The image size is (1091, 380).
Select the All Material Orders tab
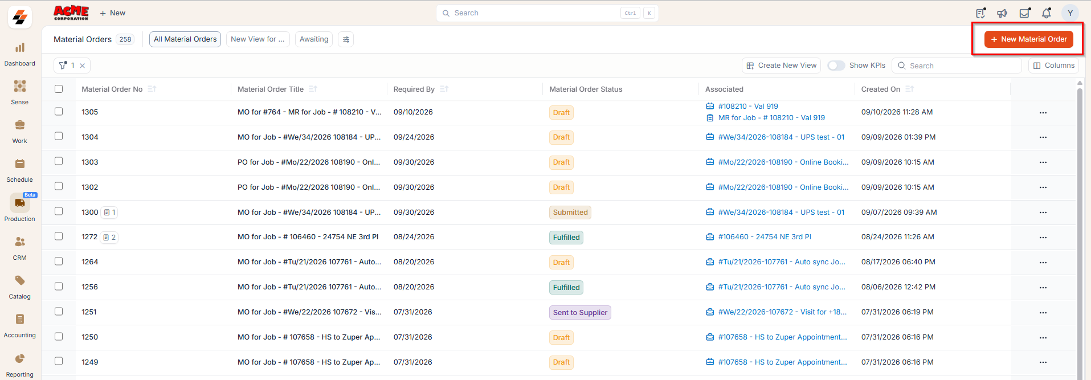tap(185, 39)
